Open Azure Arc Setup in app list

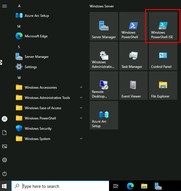[x=49, y=16]
